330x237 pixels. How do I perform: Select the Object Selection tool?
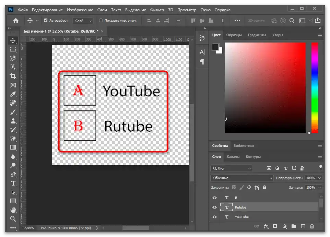pos(13,67)
